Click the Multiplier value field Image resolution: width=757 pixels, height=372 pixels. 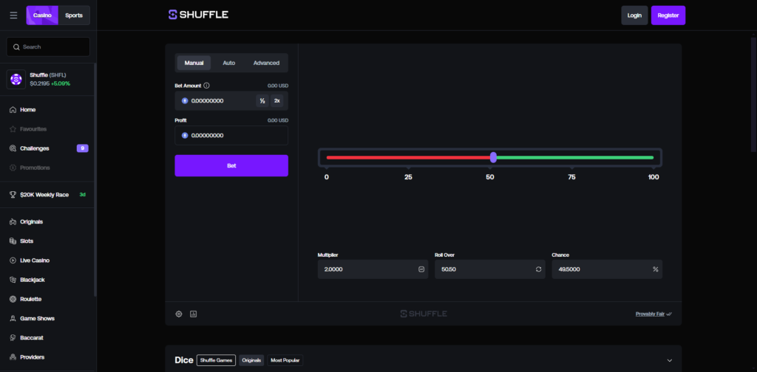pos(373,269)
